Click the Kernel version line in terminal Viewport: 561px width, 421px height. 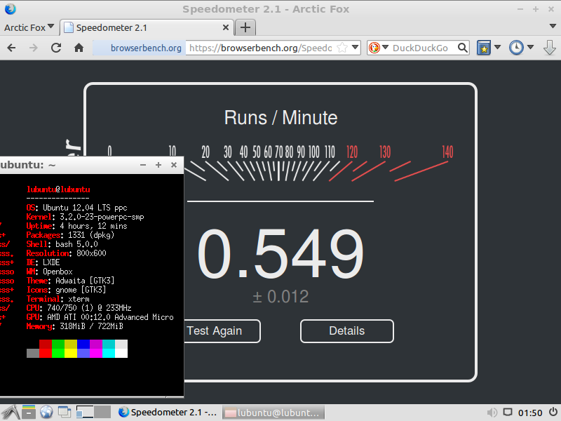[x=85, y=217]
